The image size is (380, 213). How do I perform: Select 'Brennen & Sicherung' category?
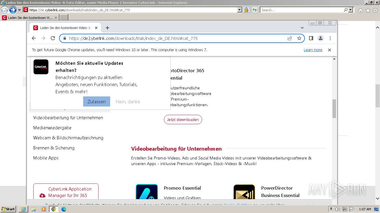click(x=54, y=148)
